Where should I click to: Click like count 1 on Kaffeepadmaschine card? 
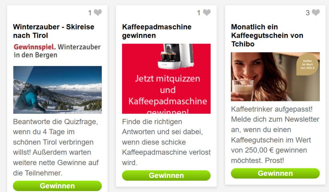199,13
